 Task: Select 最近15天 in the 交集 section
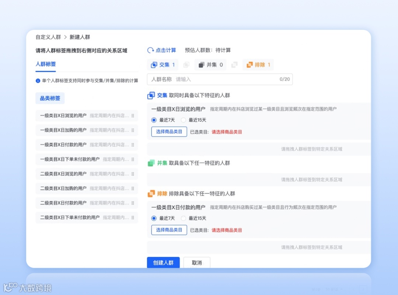[x=183, y=120]
